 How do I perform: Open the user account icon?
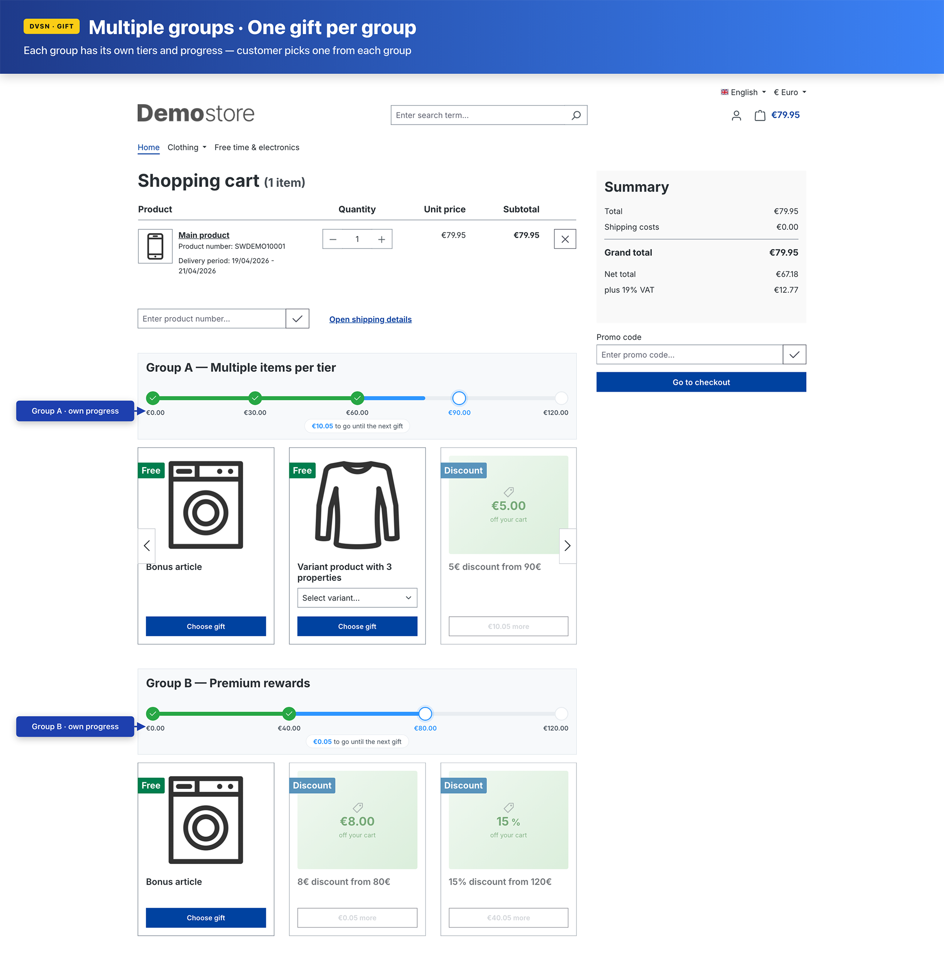(x=736, y=115)
